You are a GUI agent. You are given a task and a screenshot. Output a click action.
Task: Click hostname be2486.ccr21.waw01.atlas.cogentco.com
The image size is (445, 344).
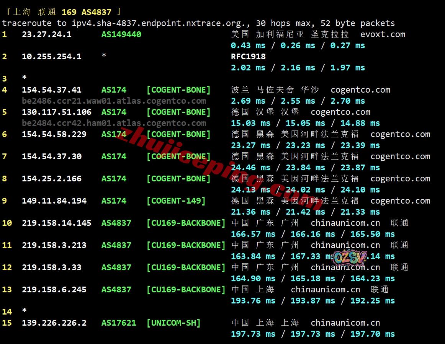tap(114, 101)
